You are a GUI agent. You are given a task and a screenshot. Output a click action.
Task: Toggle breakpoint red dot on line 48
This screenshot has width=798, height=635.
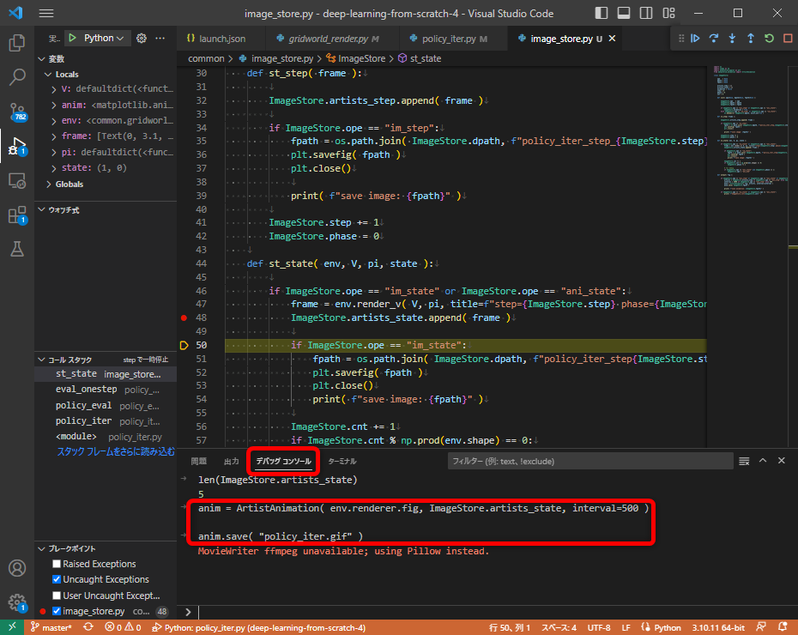[184, 318]
